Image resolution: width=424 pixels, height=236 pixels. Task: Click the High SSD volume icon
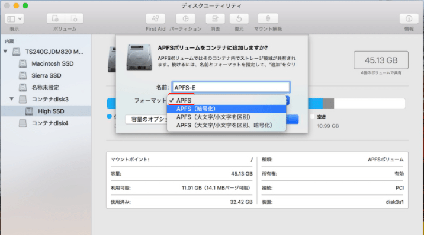click(29, 111)
